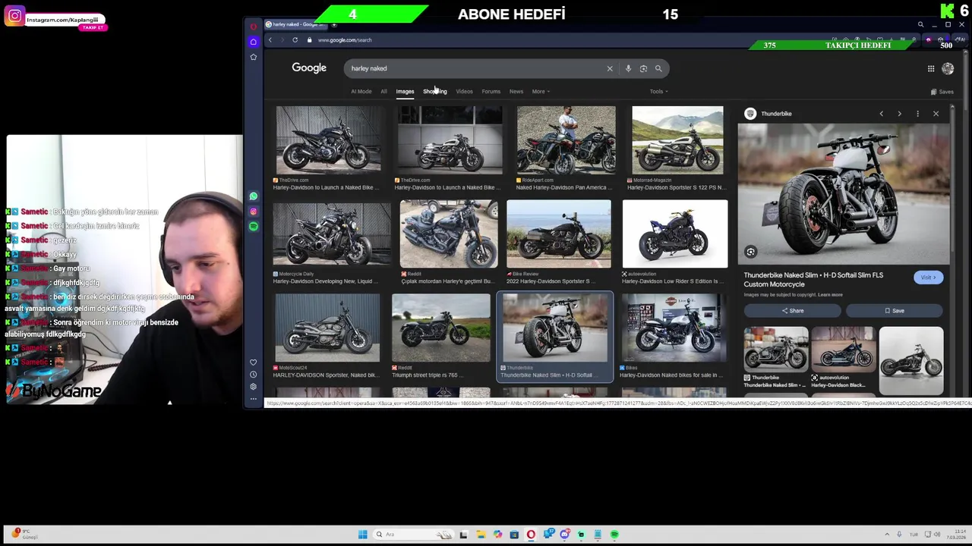The width and height of the screenshot is (972, 546).
Task: Open Opera sidebar settings gear
Action: click(x=254, y=386)
